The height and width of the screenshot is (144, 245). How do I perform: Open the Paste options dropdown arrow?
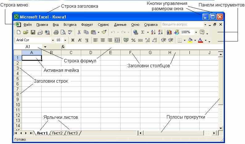tap(98, 32)
